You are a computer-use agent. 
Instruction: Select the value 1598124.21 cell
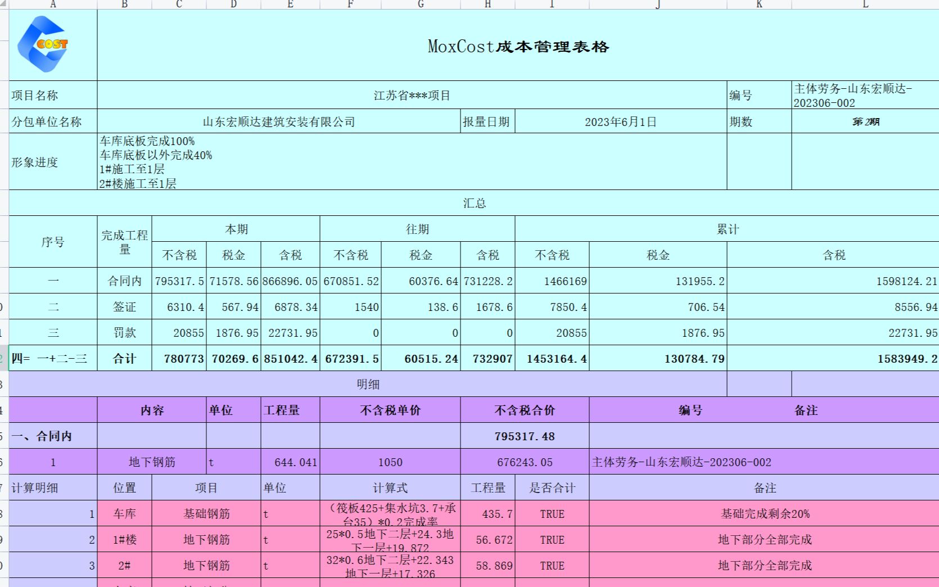pos(833,281)
